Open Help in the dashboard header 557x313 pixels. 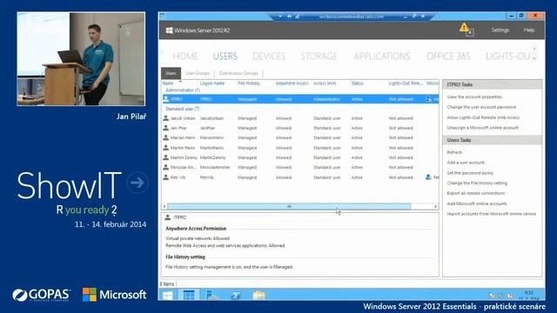click(529, 30)
